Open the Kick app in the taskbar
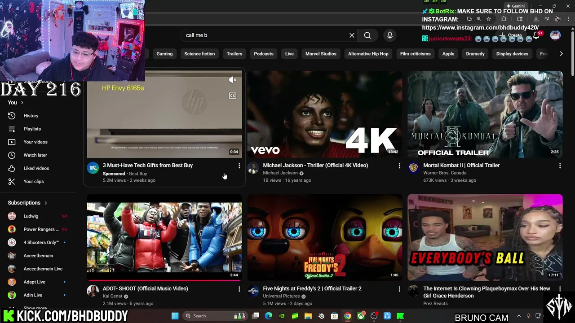Screen dimensions: 575x323 [400, 316]
